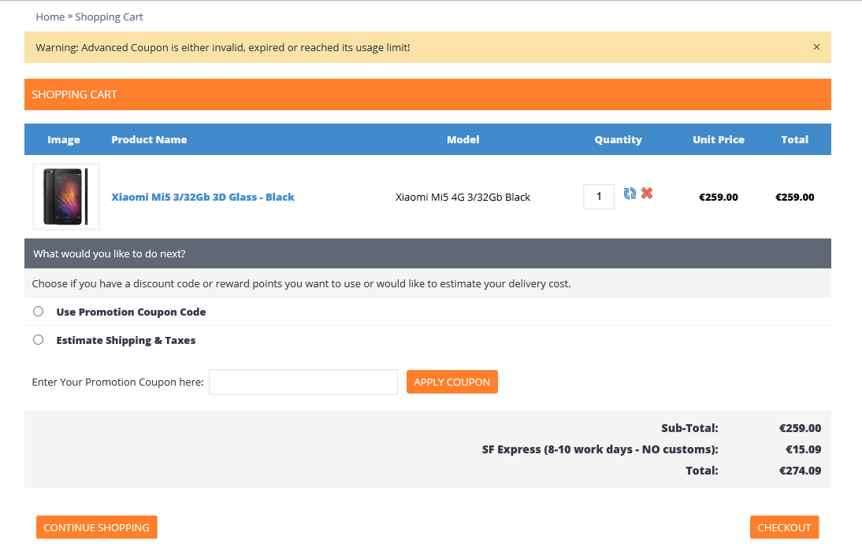Screen dimensions: 862x558
Task: Dismiss the coupon warning alert
Action: pyautogui.click(x=816, y=47)
